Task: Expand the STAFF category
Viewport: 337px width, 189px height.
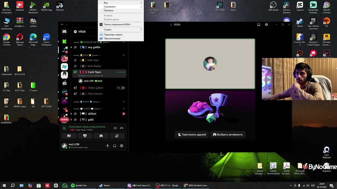Action: (87, 102)
